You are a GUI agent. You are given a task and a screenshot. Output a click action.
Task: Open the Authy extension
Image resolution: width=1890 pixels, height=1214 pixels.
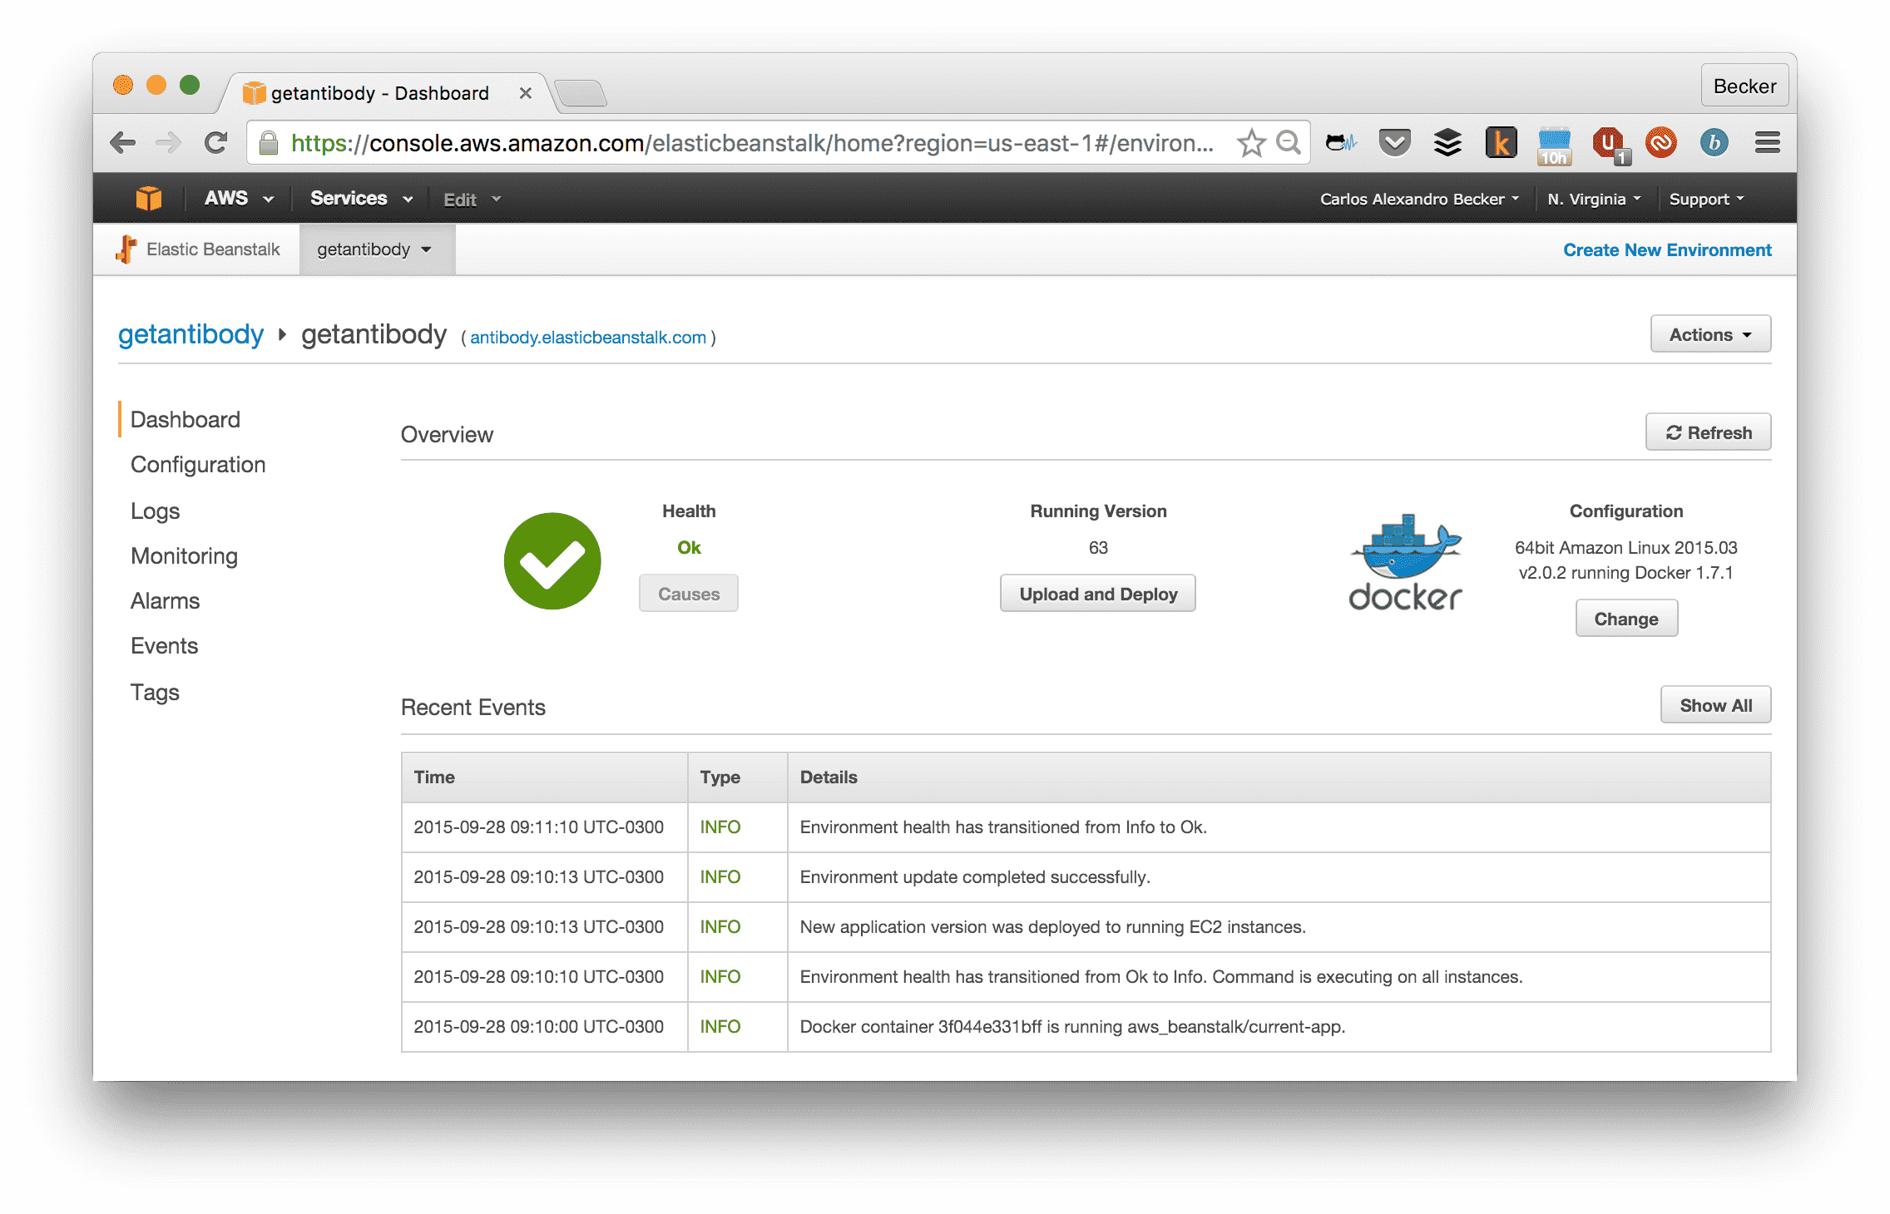1661,142
